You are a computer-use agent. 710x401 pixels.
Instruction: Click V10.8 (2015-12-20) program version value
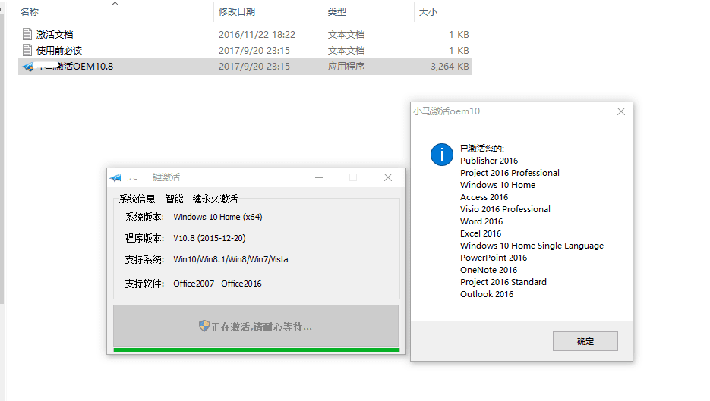210,238
